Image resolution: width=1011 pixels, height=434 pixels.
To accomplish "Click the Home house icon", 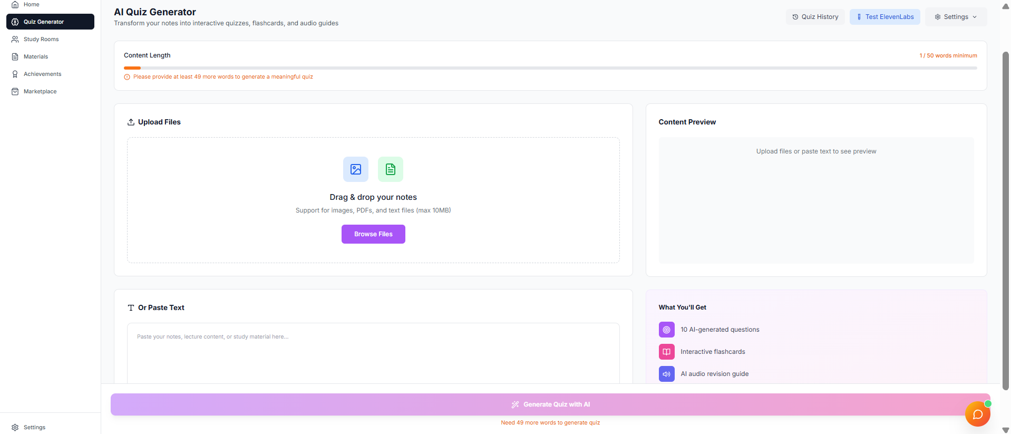I will [15, 5].
